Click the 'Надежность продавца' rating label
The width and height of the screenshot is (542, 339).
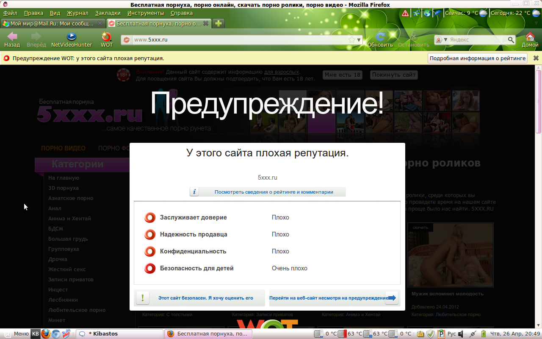pyautogui.click(x=194, y=234)
